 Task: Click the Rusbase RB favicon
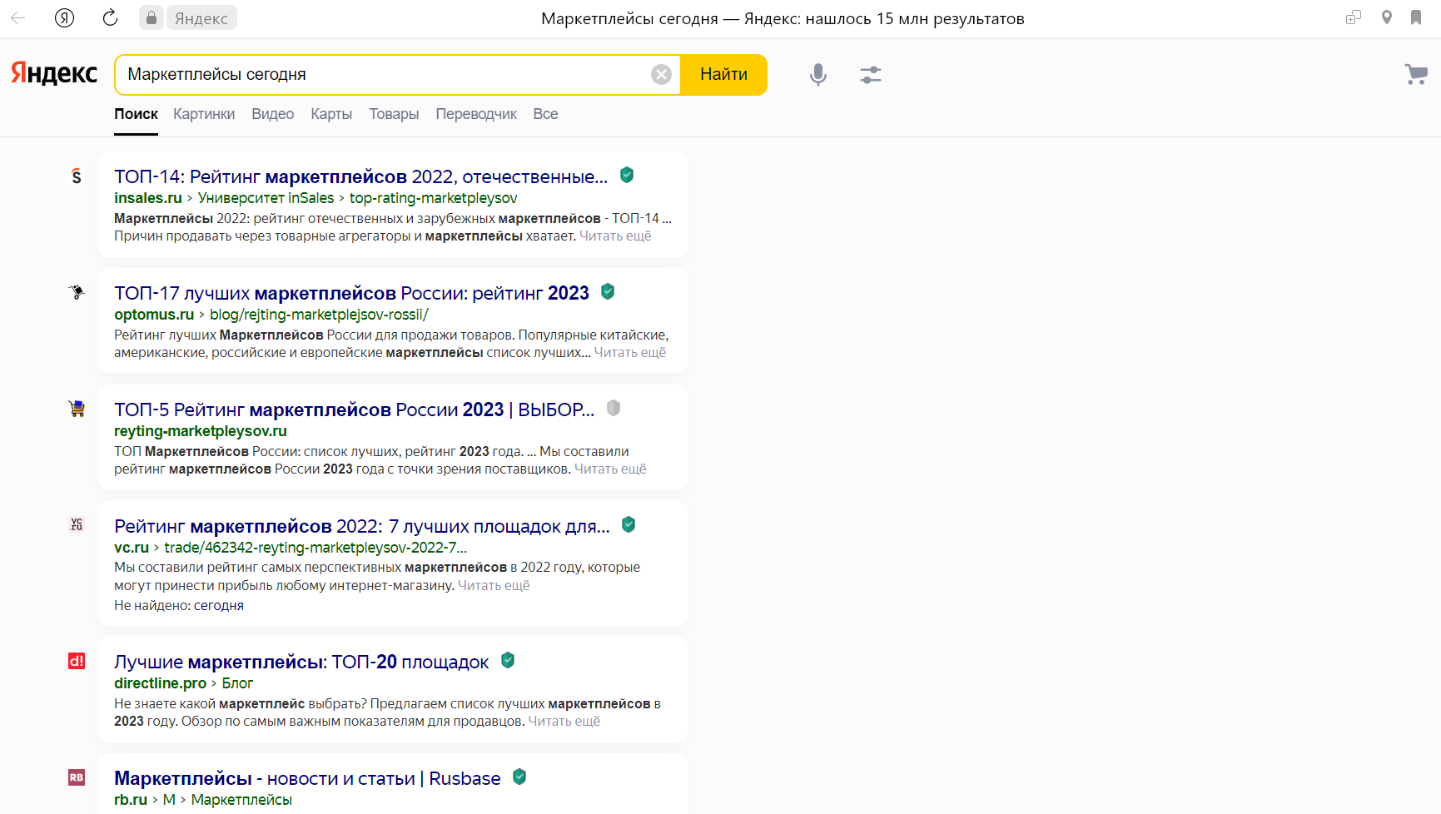77,777
